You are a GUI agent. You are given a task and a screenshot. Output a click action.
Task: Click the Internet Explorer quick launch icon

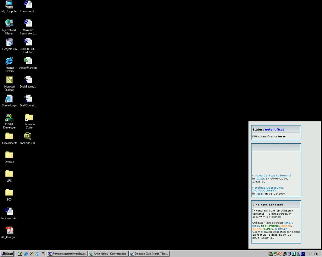pos(26,254)
